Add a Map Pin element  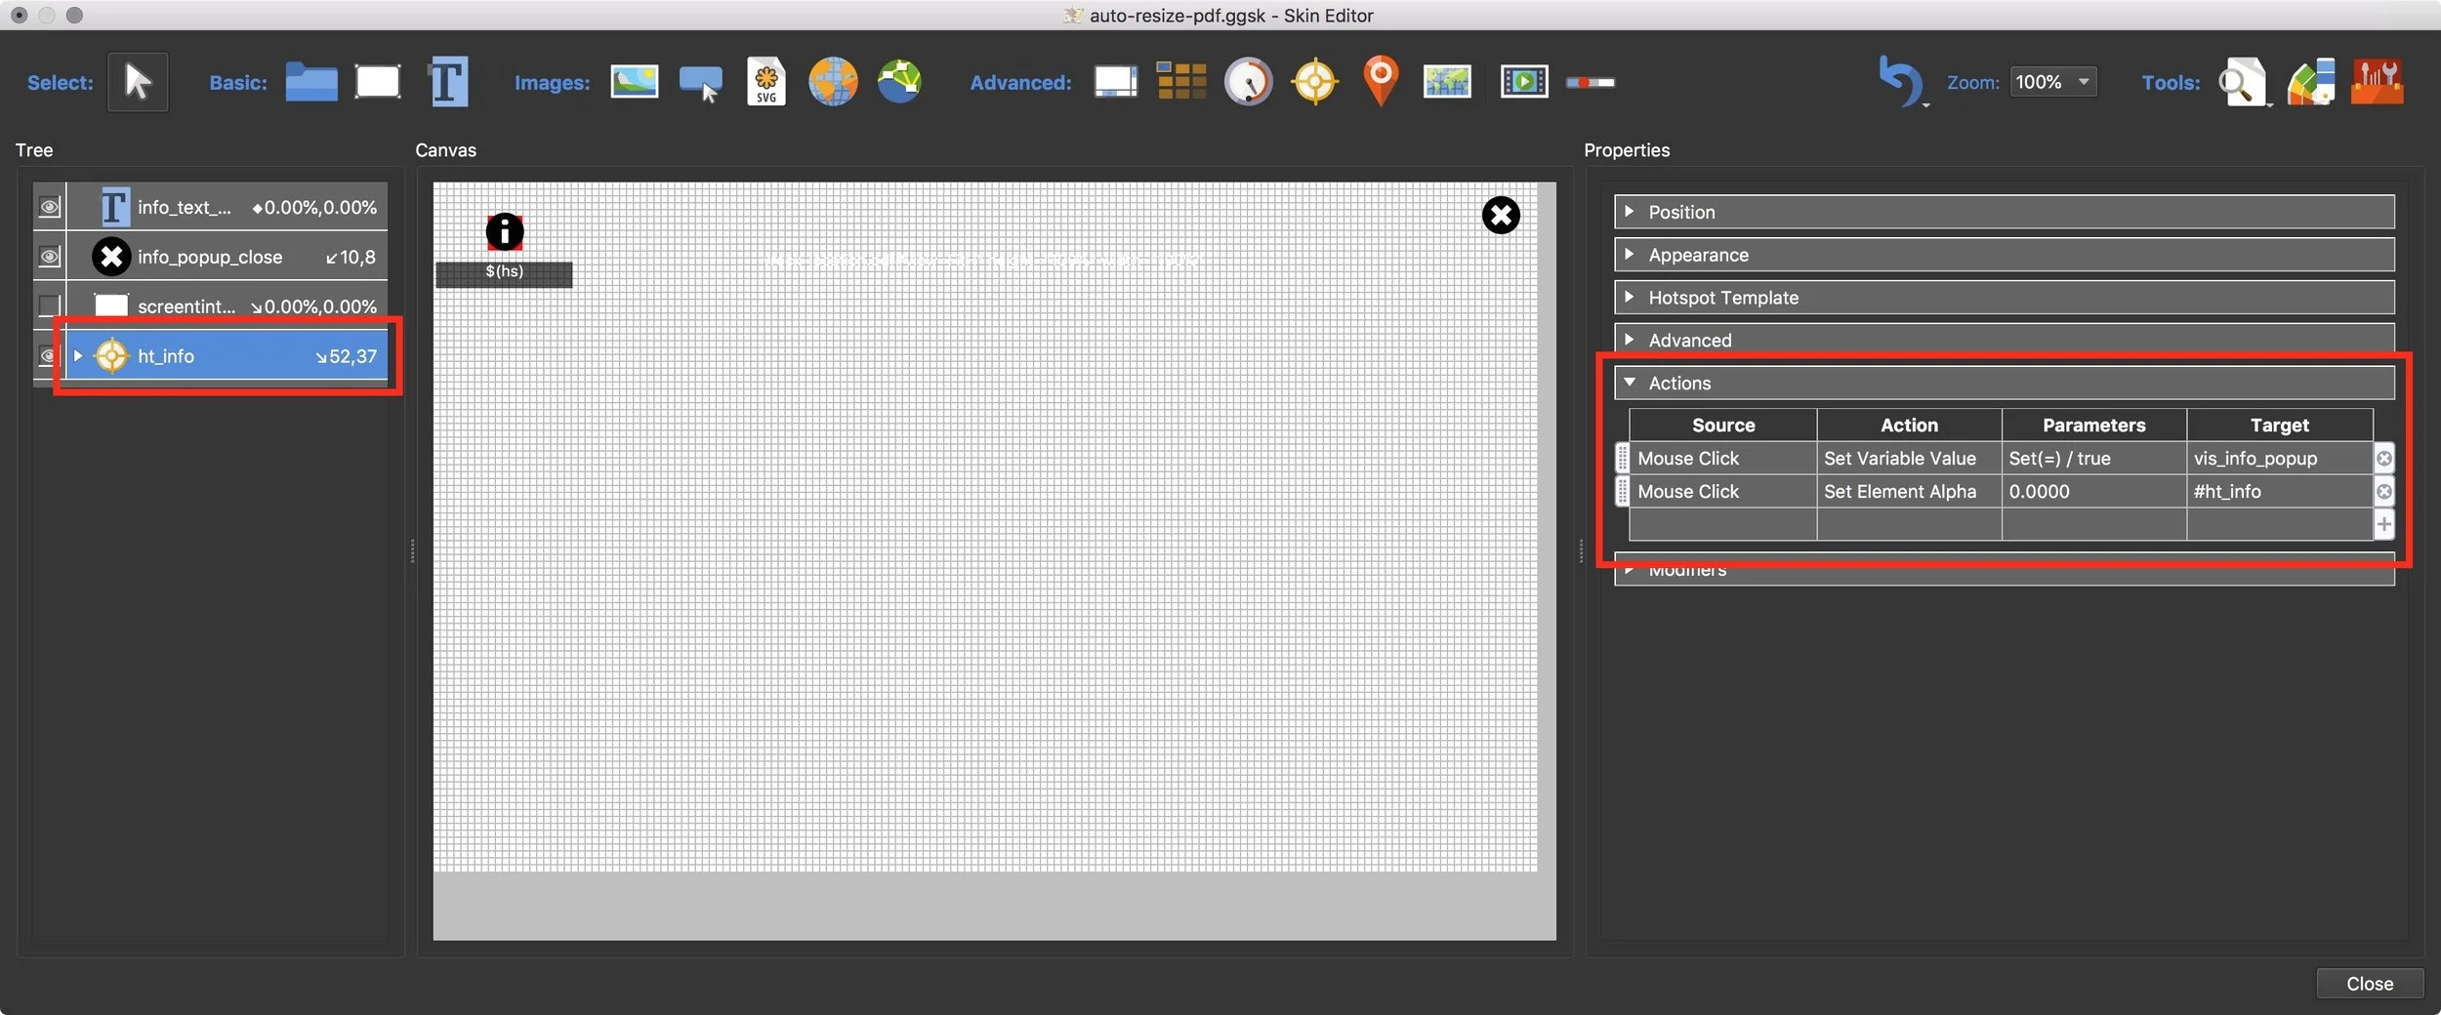point(1381,82)
